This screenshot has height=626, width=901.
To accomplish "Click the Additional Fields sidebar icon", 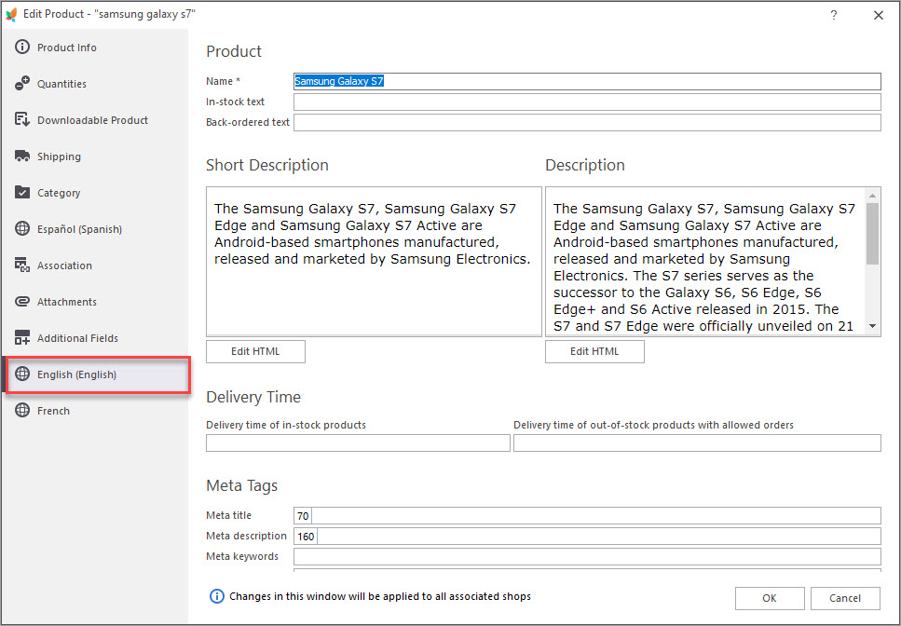I will (21, 338).
